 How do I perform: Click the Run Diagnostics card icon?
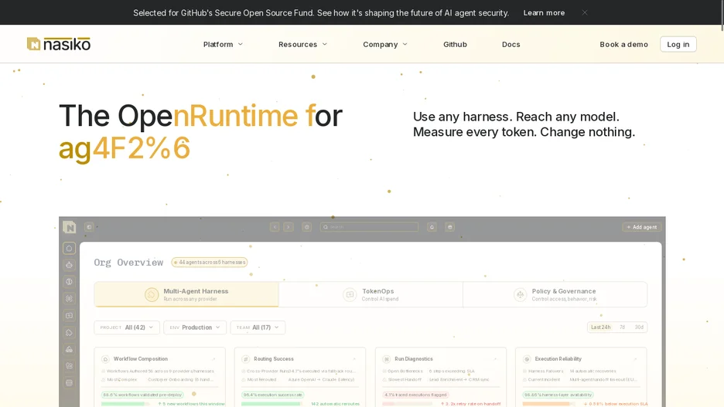coord(387,359)
